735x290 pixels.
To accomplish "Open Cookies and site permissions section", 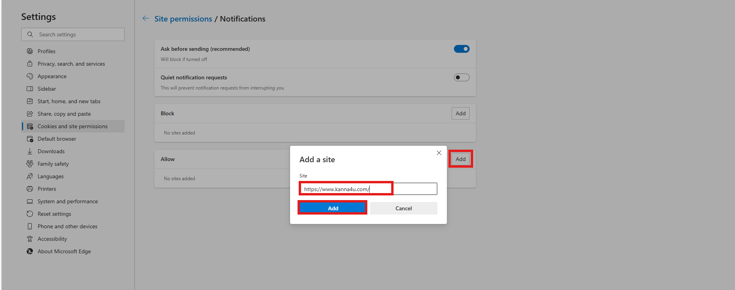I will coord(73,126).
